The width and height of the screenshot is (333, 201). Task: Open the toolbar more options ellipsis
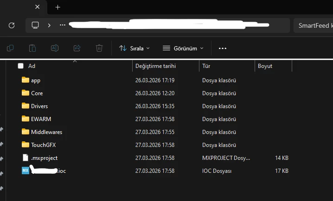(x=223, y=49)
